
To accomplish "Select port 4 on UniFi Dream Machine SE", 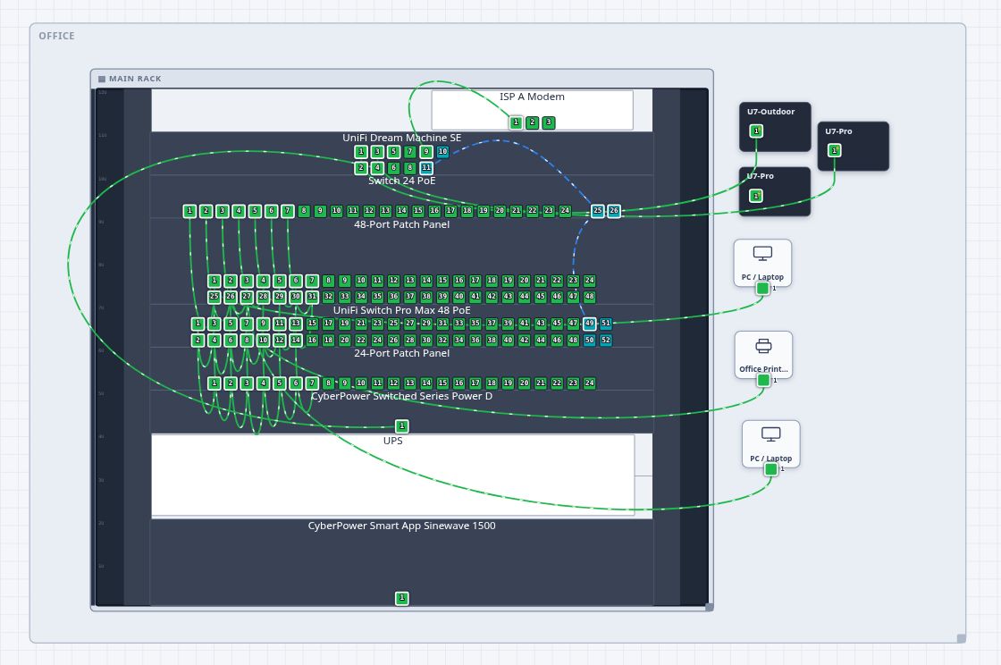I will (377, 168).
